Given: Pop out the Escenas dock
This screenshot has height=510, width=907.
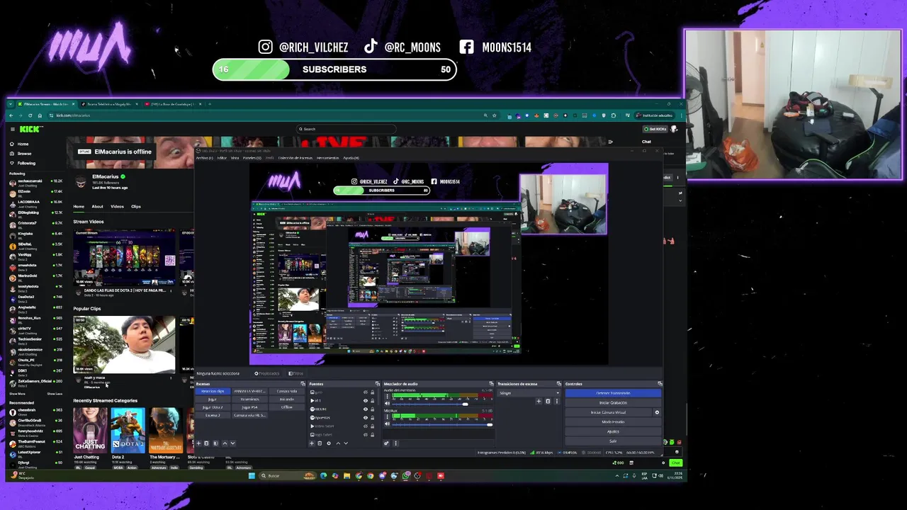Looking at the screenshot, I should click(303, 384).
